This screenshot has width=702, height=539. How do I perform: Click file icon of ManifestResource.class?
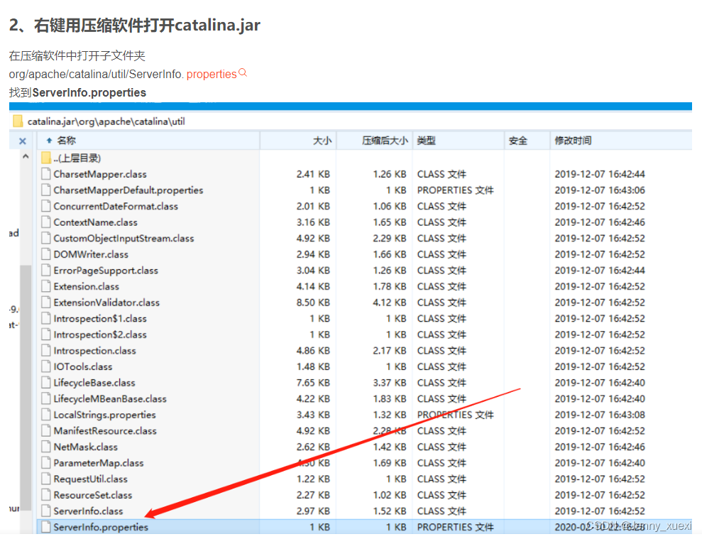coord(45,430)
